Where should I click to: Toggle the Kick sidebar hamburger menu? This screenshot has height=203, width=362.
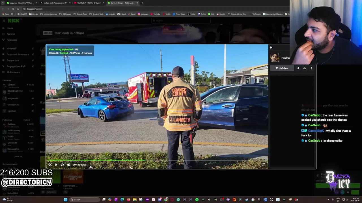[4, 21]
